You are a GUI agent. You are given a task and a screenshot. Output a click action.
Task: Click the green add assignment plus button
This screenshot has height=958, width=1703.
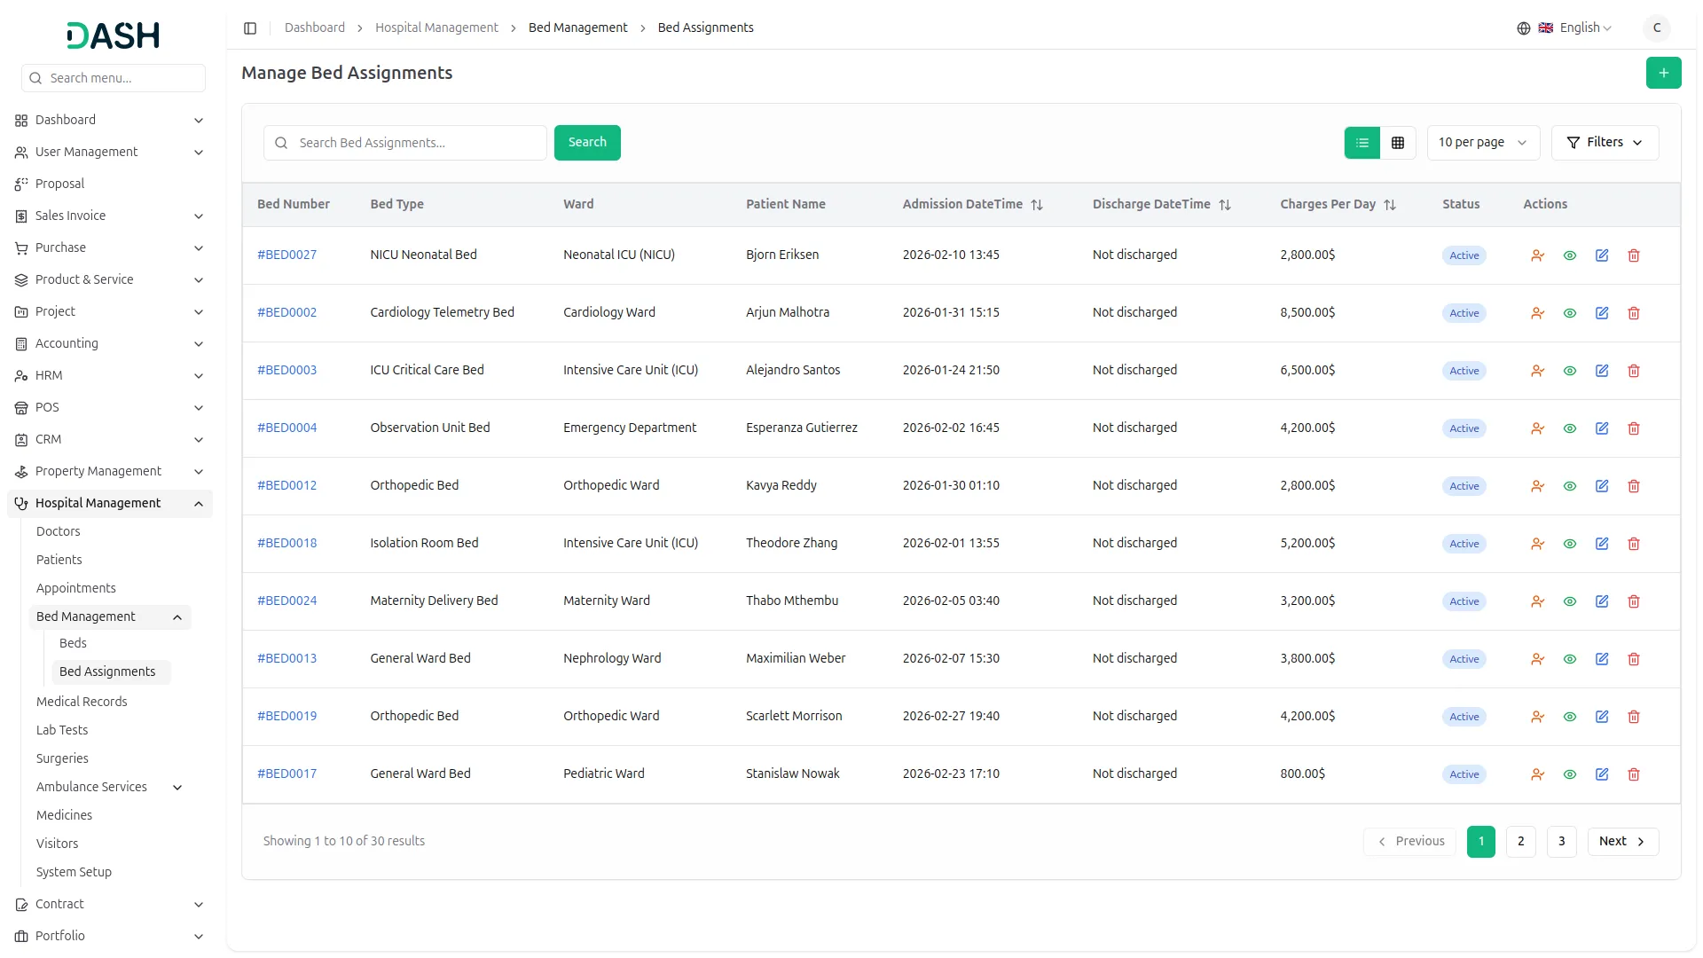1663,73
